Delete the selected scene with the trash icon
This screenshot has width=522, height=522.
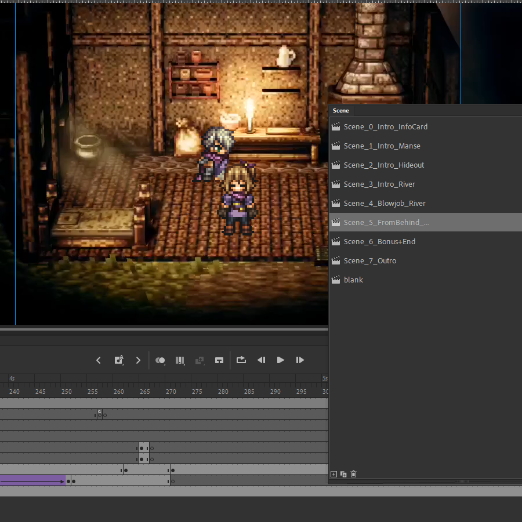354,474
